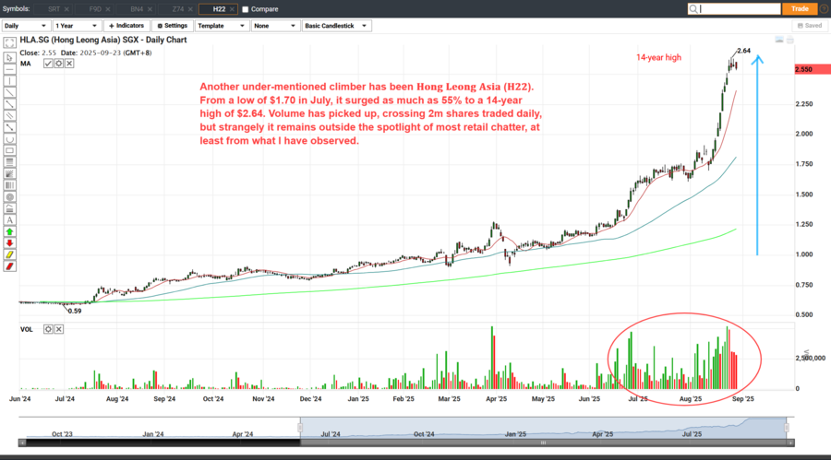The width and height of the screenshot is (831, 460).
Task: Click the horizontal scrollbar thumb below navigator
Action: pos(543,443)
